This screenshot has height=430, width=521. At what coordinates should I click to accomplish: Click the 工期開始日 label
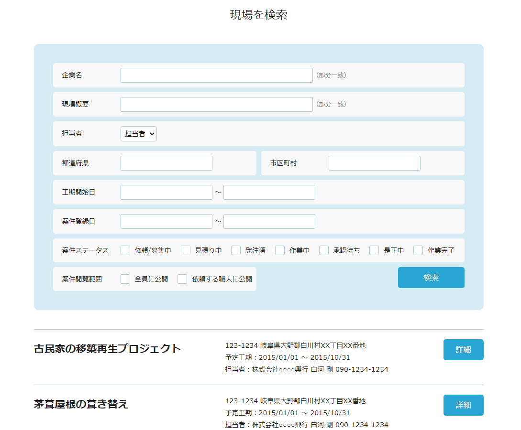[x=78, y=193]
